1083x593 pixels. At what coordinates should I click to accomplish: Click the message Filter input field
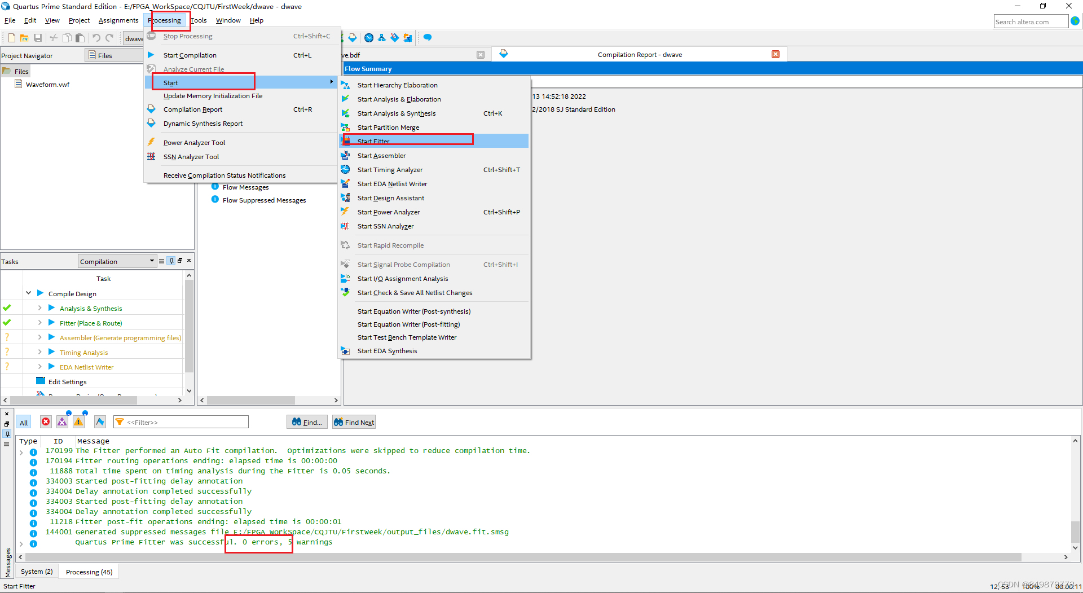coord(181,422)
